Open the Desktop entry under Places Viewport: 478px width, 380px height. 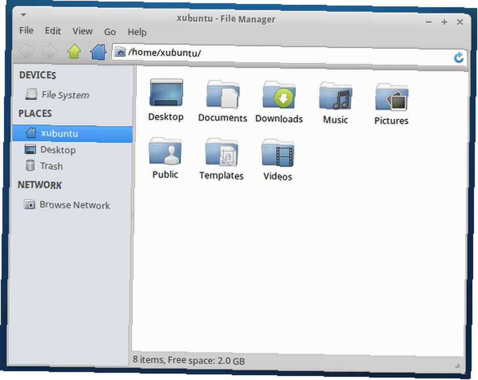pyautogui.click(x=58, y=150)
